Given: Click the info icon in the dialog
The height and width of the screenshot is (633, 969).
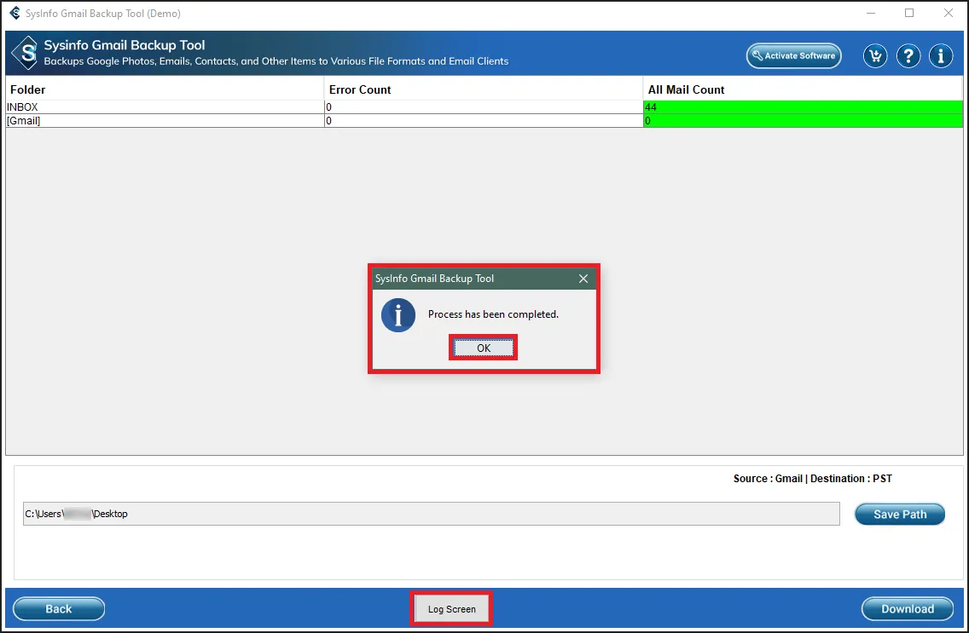Looking at the screenshot, I should (398, 315).
